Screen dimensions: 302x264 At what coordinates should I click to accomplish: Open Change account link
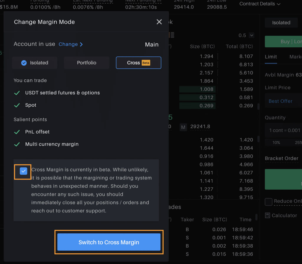coord(70,44)
